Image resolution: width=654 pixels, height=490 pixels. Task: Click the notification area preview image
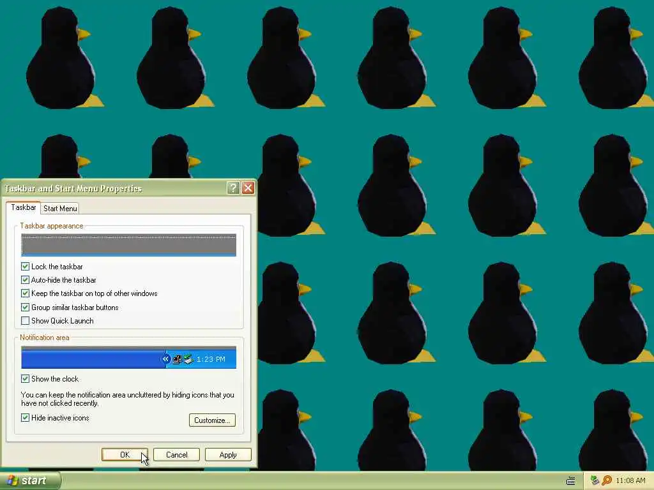pyautogui.click(x=128, y=357)
